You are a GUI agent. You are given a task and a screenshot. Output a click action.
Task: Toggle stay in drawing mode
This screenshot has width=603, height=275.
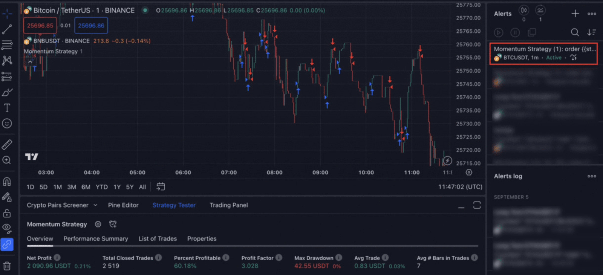click(7, 197)
